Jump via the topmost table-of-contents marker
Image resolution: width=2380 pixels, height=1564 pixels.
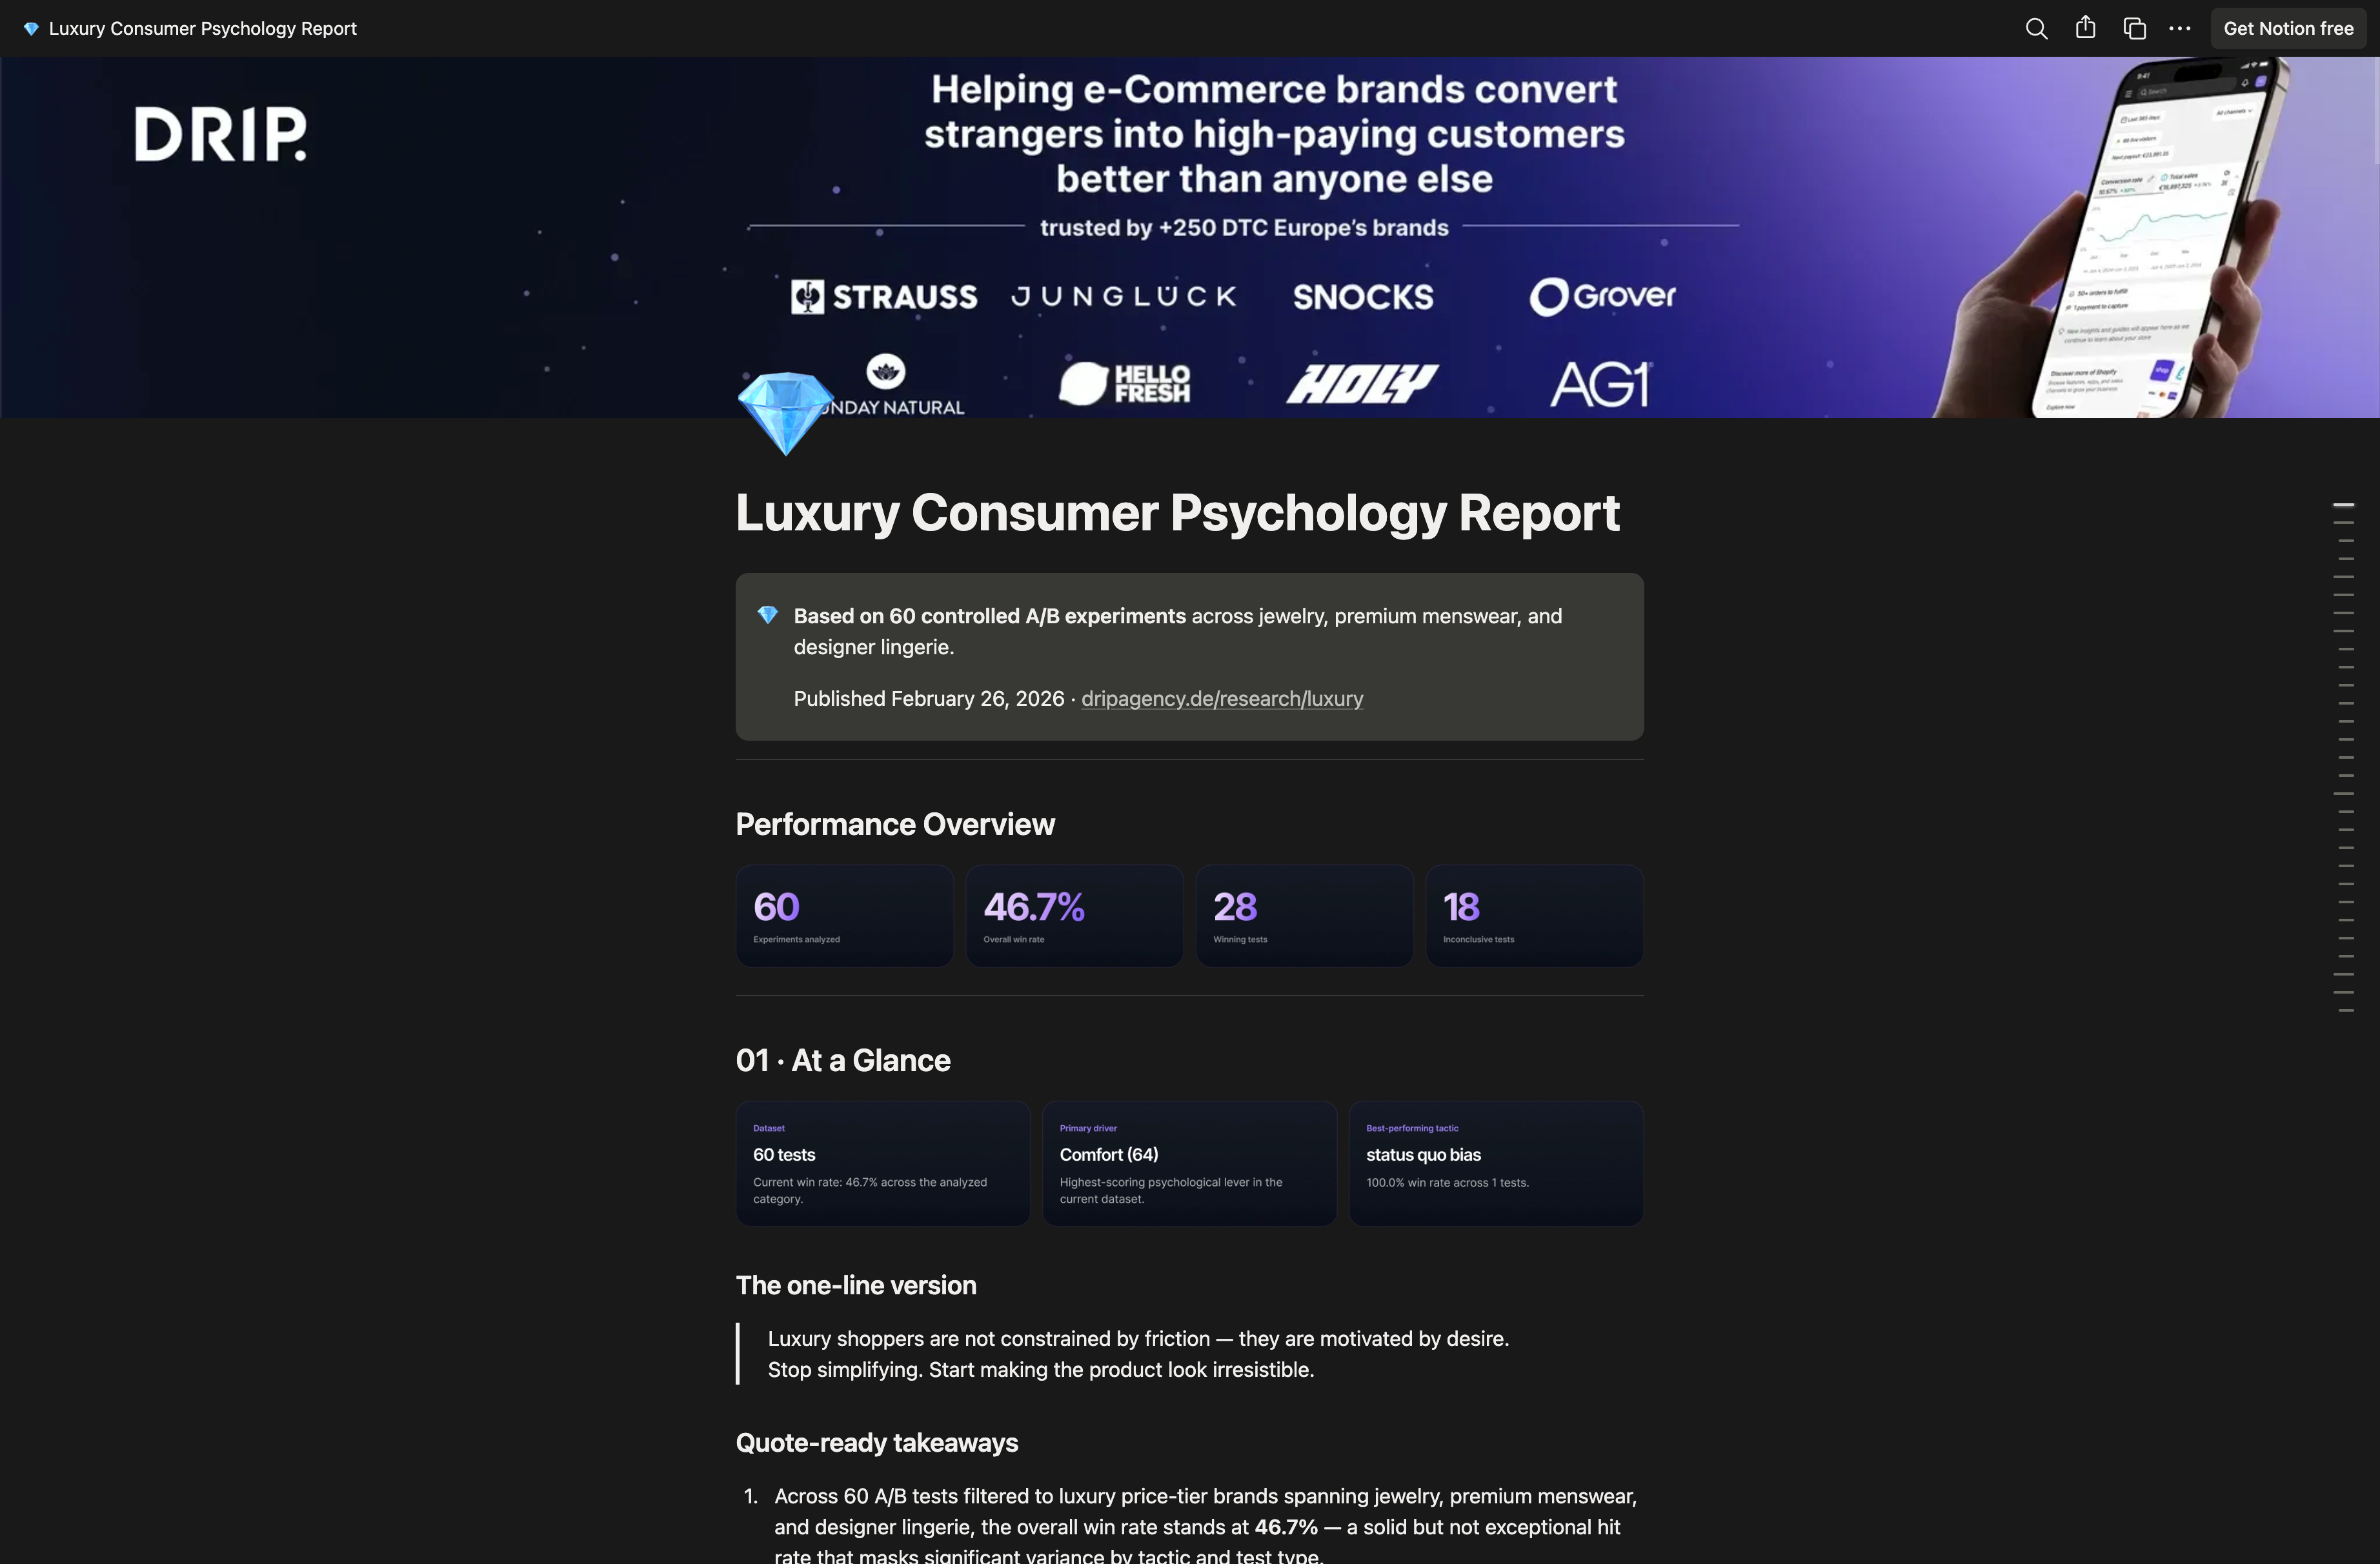pyautogui.click(x=2343, y=506)
